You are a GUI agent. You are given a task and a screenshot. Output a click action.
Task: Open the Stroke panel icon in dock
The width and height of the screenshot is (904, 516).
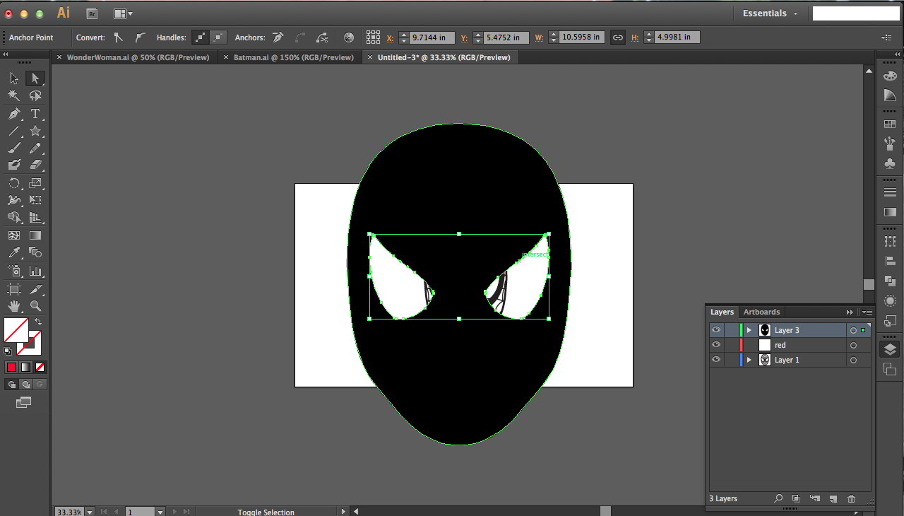pos(890,192)
